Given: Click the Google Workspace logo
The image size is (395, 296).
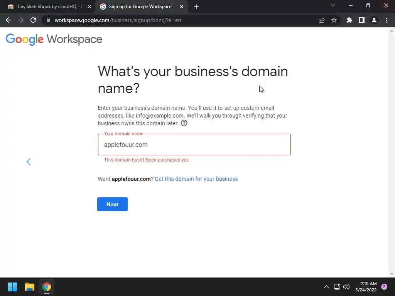Looking at the screenshot, I should 54,40.
